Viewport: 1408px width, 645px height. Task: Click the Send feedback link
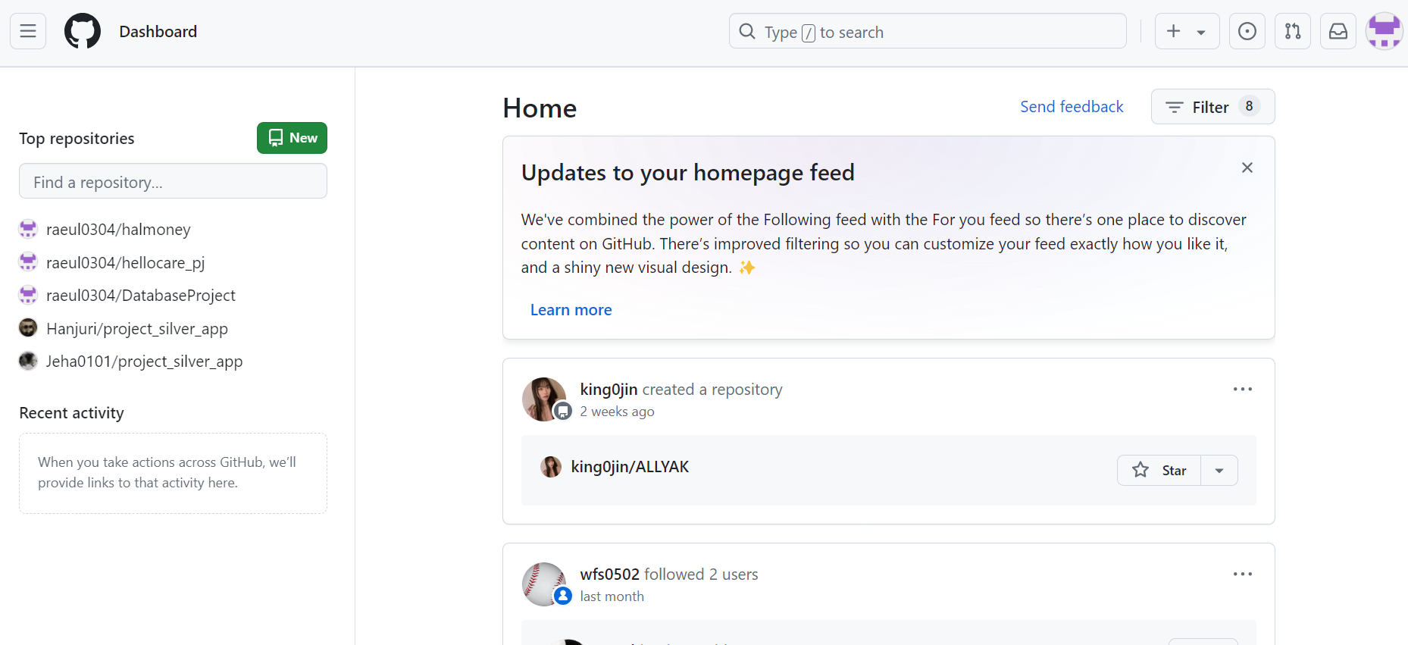1072,107
